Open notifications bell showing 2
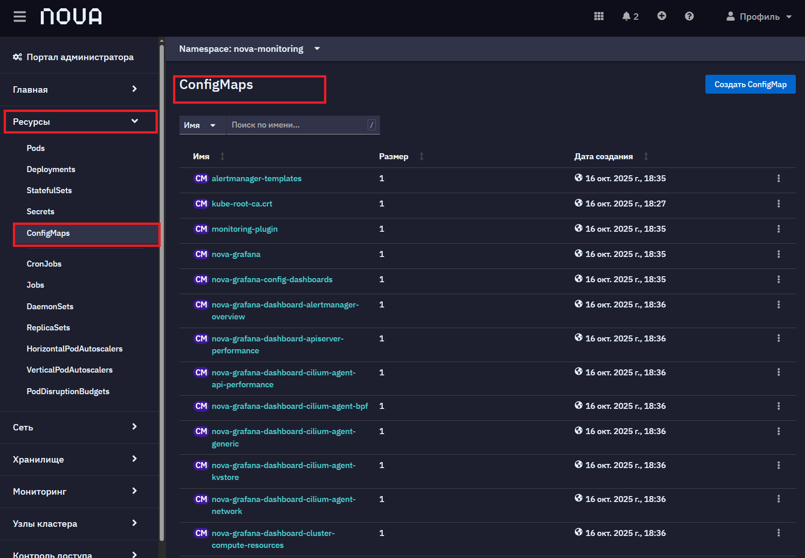Image resolution: width=805 pixels, height=558 pixels. (x=630, y=16)
